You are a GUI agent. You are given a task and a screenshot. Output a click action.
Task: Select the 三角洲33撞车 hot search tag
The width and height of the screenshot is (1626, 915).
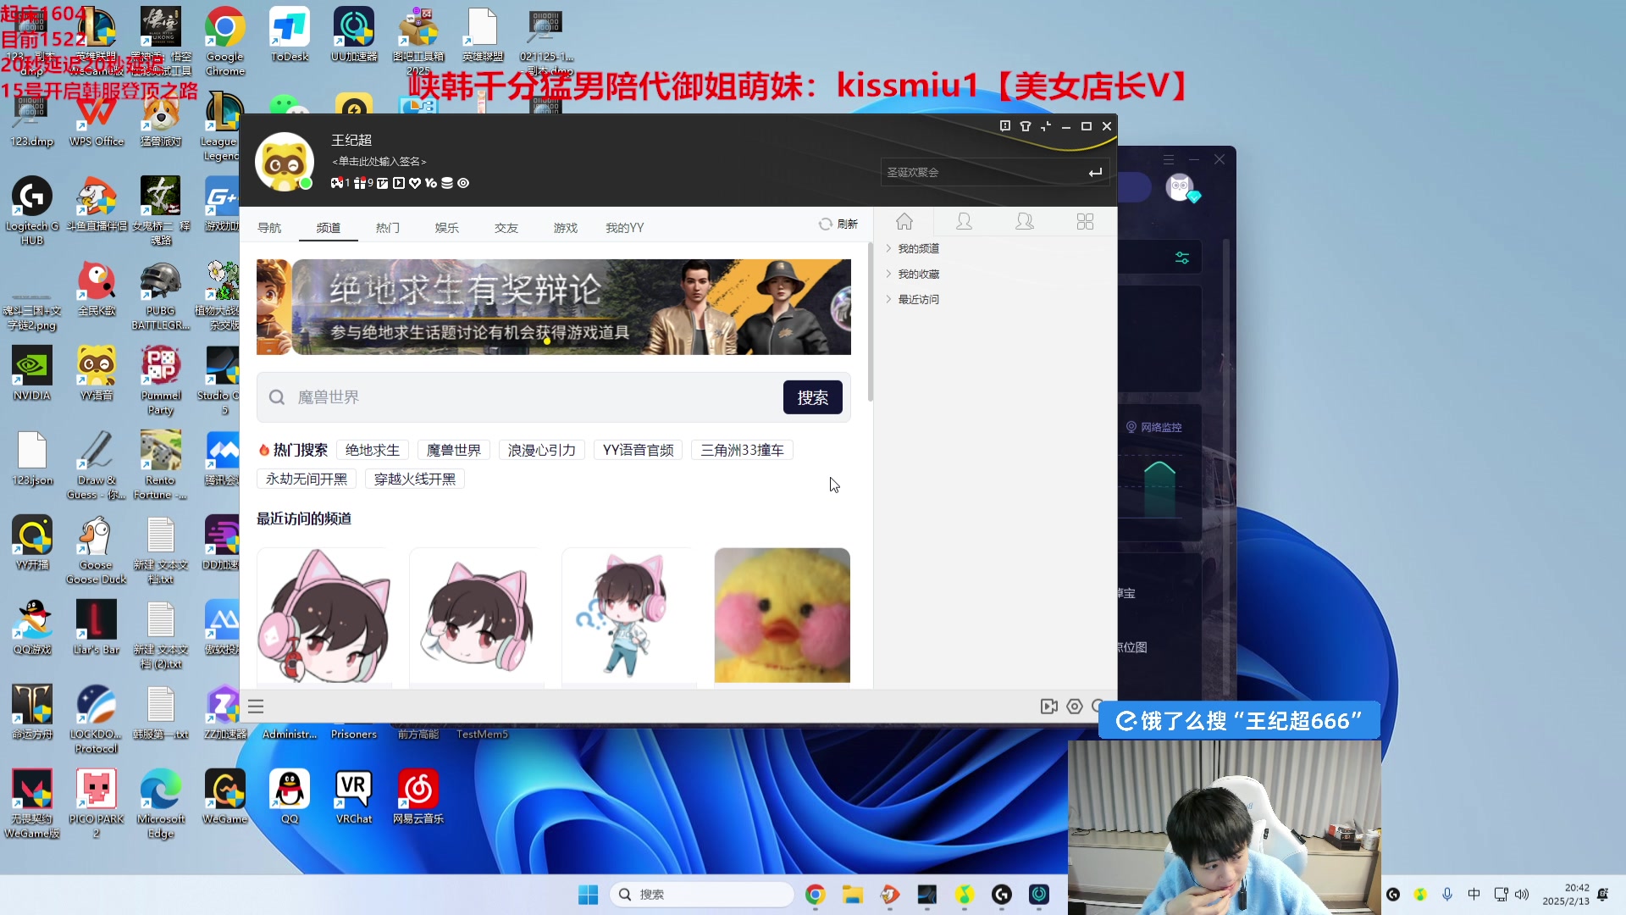click(743, 451)
